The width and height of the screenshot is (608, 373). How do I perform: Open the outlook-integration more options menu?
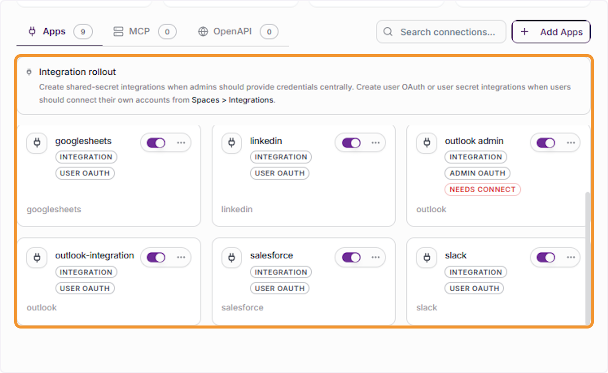[x=181, y=258]
